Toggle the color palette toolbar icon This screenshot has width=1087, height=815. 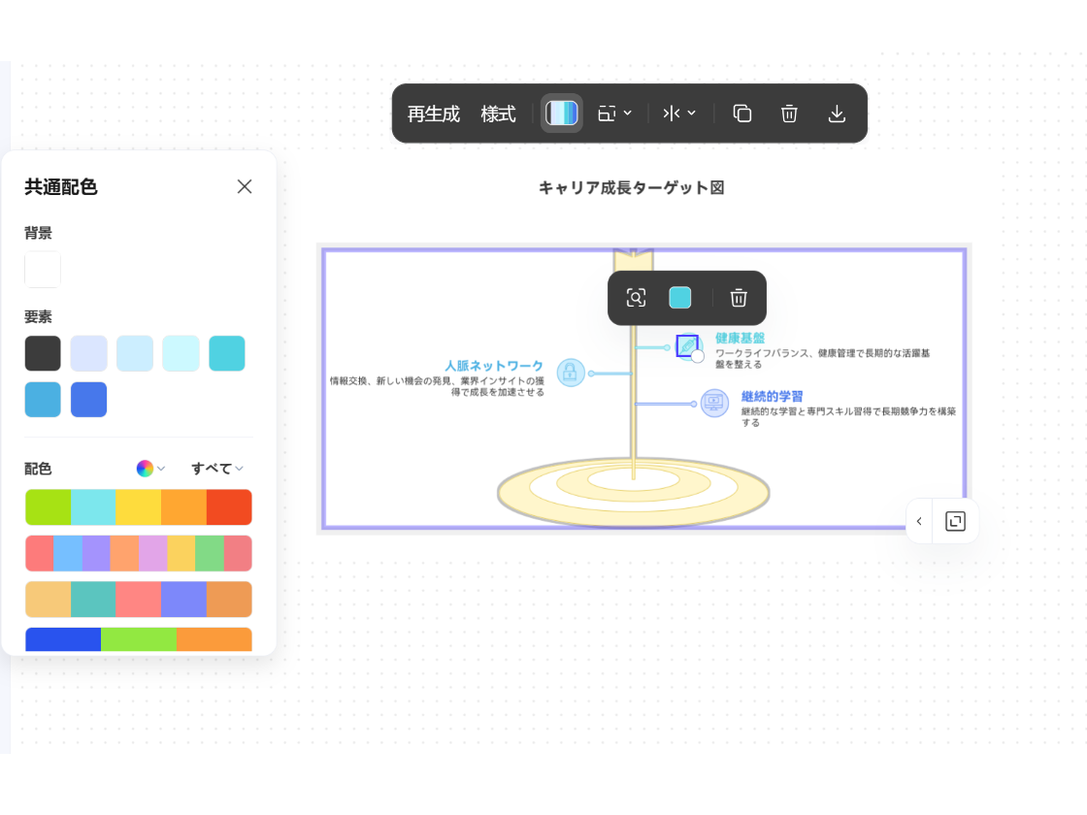point(561,114)
